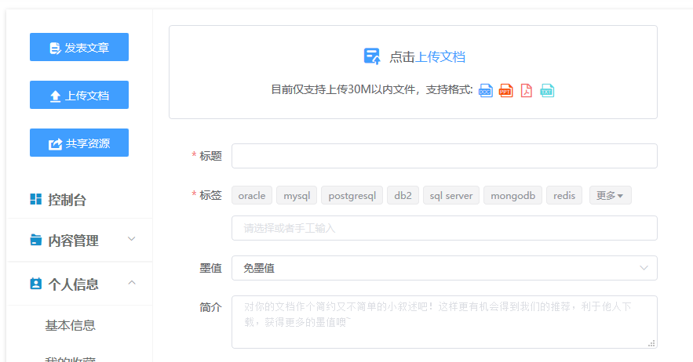Open the 墨值 dropdown showing 免墨值
The image size is (693, 362).
pyautogui.click(x=444, y=268)
